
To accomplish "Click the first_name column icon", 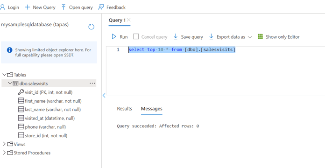I will [x=21, y=101].
